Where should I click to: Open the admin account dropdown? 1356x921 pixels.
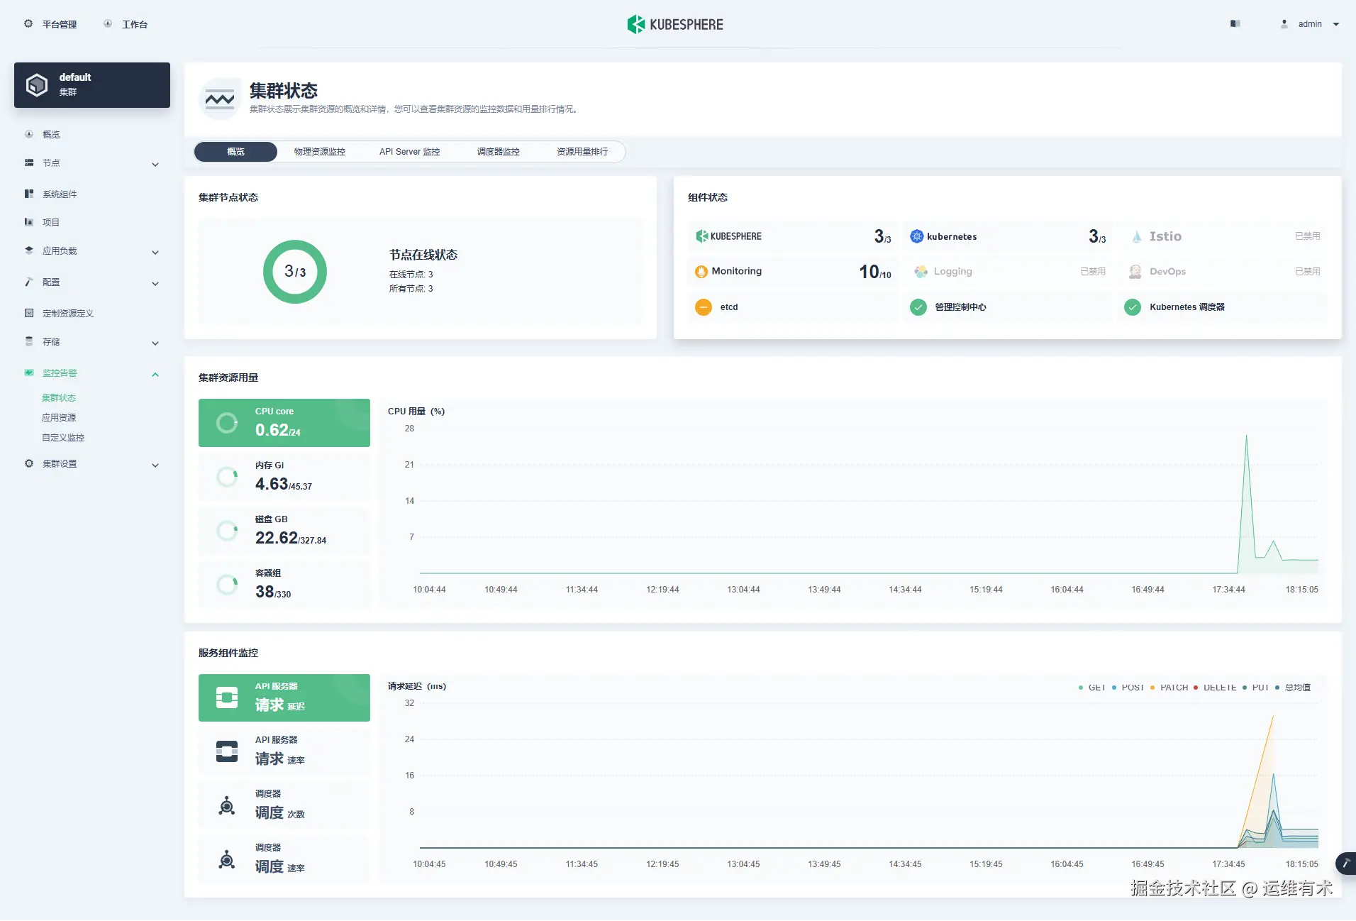click(1308, 23)
